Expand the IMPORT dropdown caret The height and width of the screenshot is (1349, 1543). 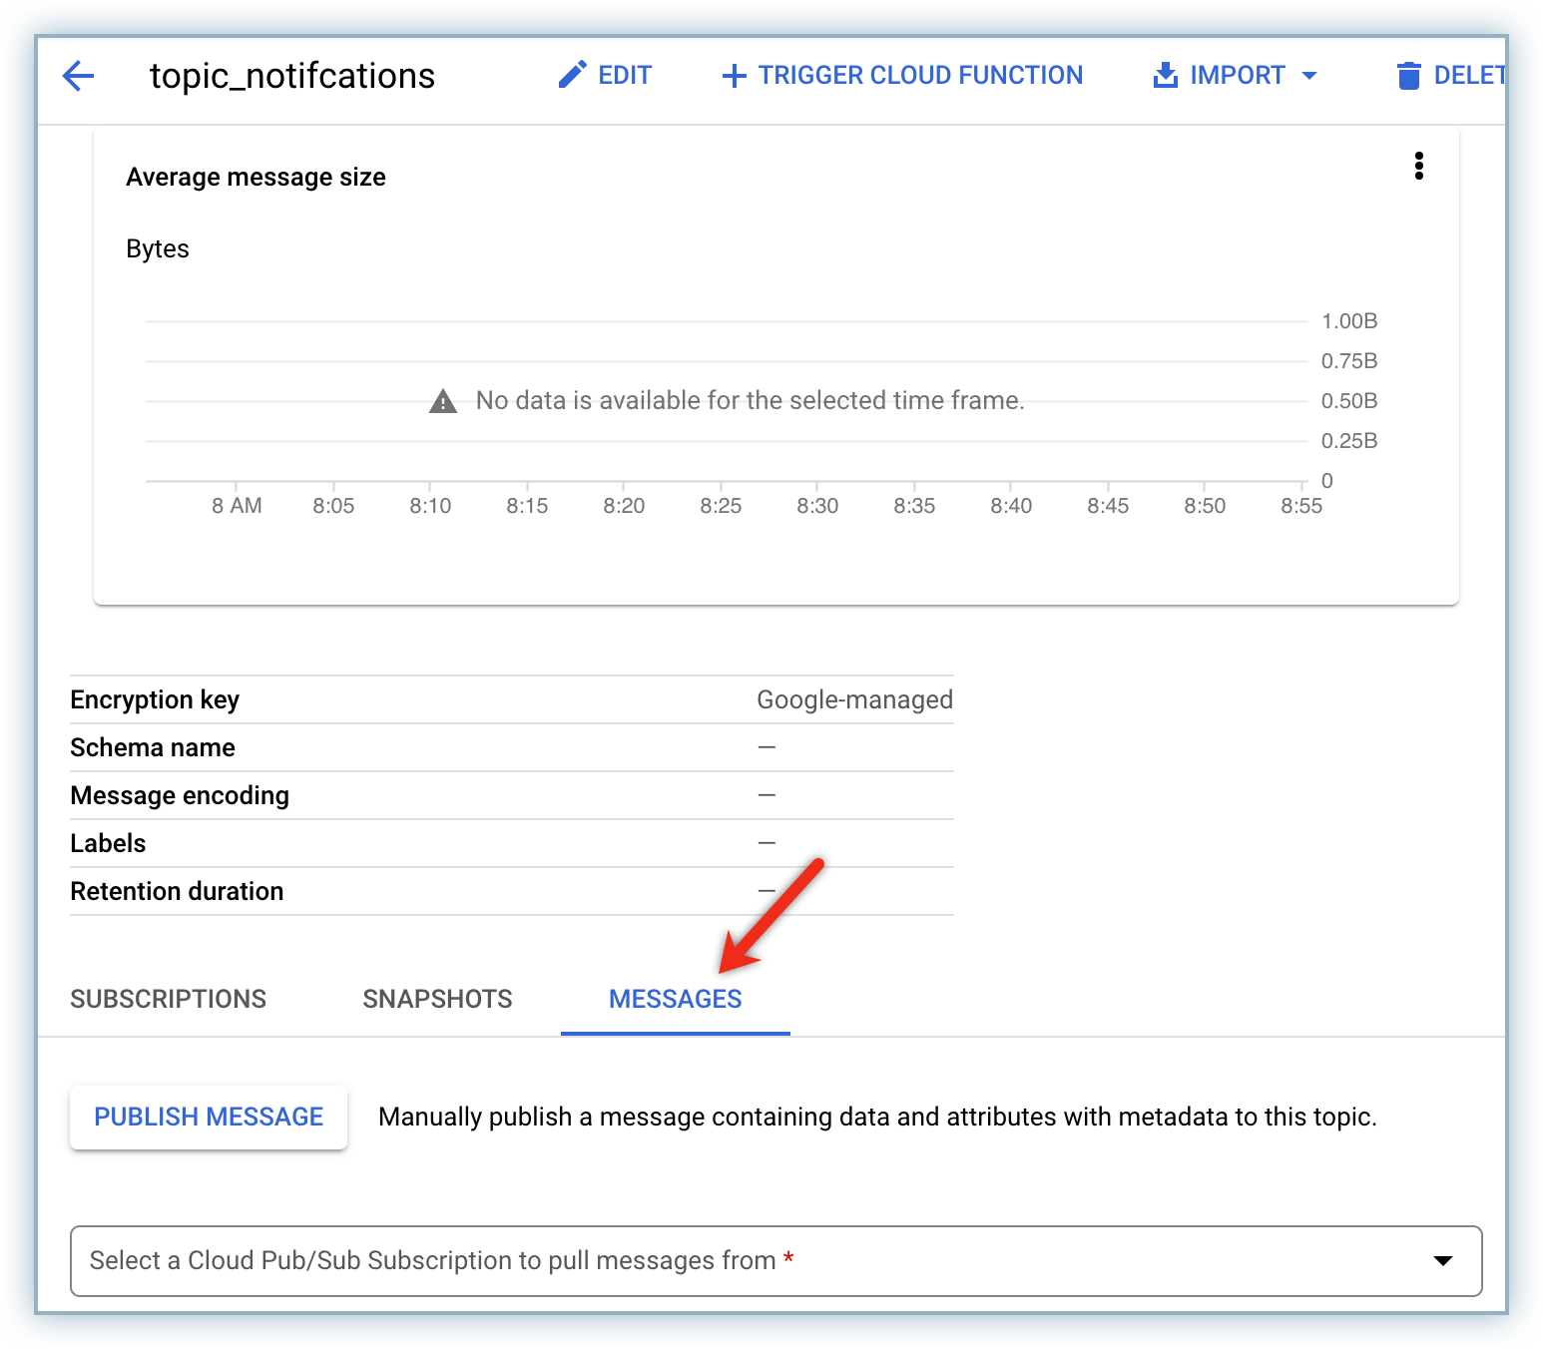click(x=1309, y=76)
